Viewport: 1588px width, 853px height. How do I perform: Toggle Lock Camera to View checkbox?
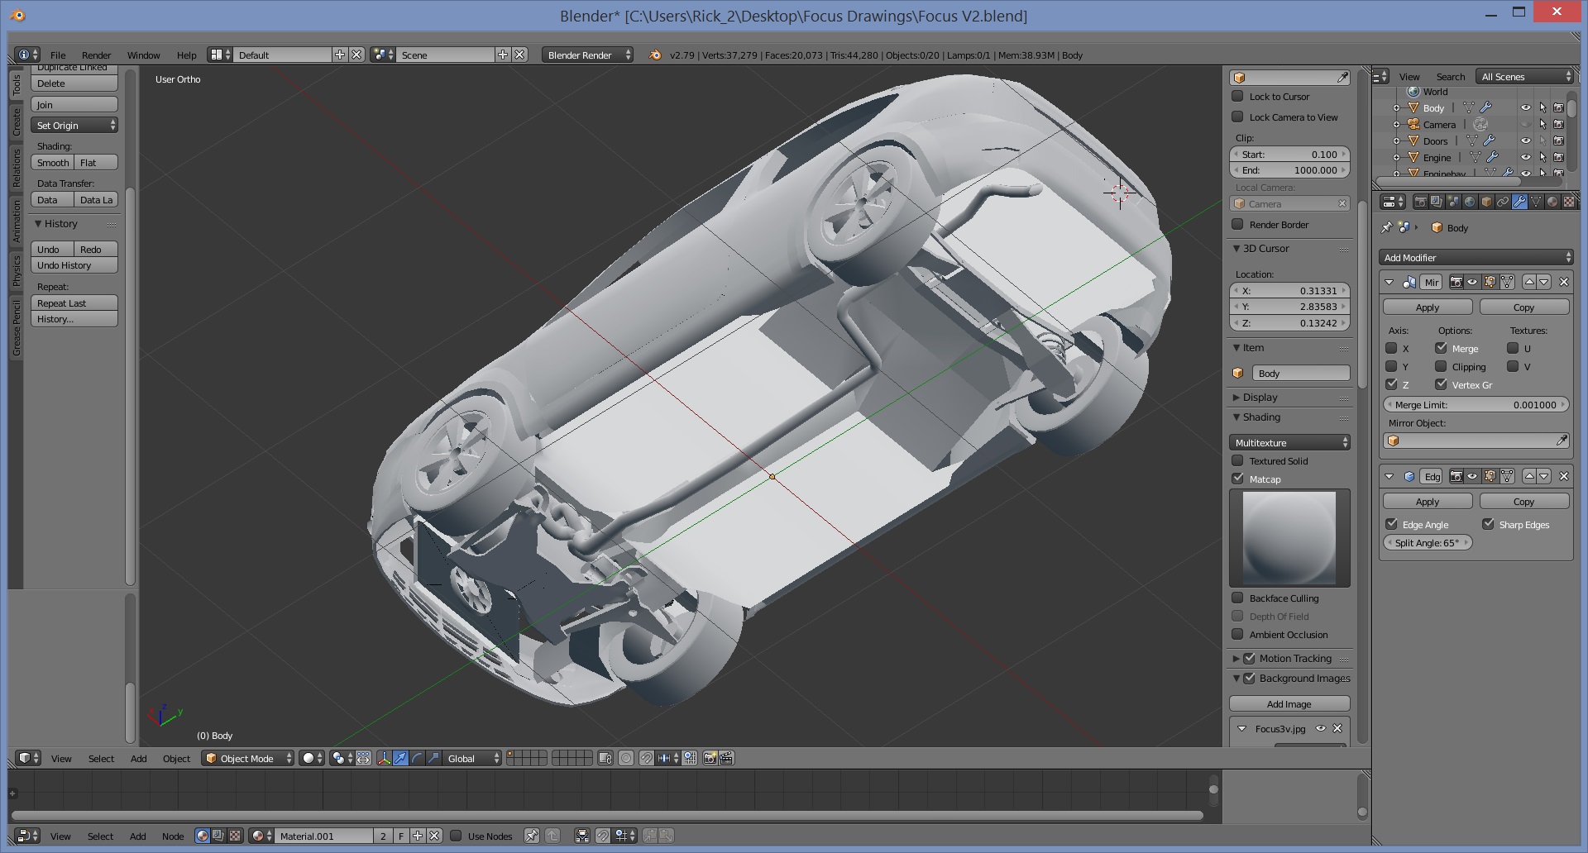(x=1237, y=117)
